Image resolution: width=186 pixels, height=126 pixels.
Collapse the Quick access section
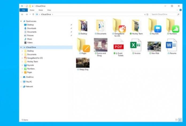(x=21, y=21)
